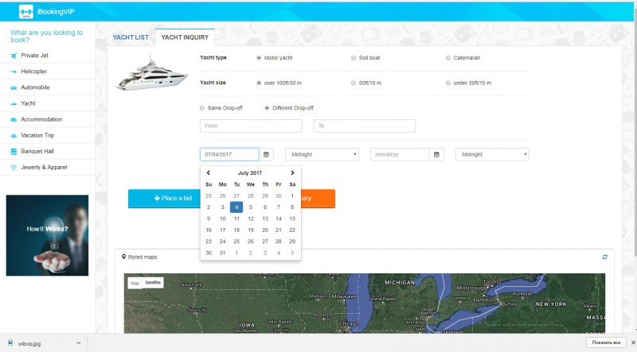
Task: Select July 10 in the calendar
Action: [x=223, y=219]
